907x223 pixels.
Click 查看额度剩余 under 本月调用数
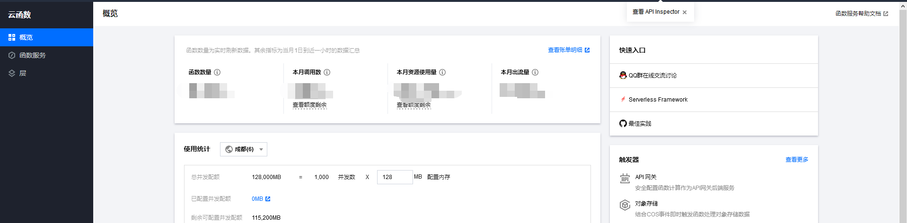[x=309, y=105]
